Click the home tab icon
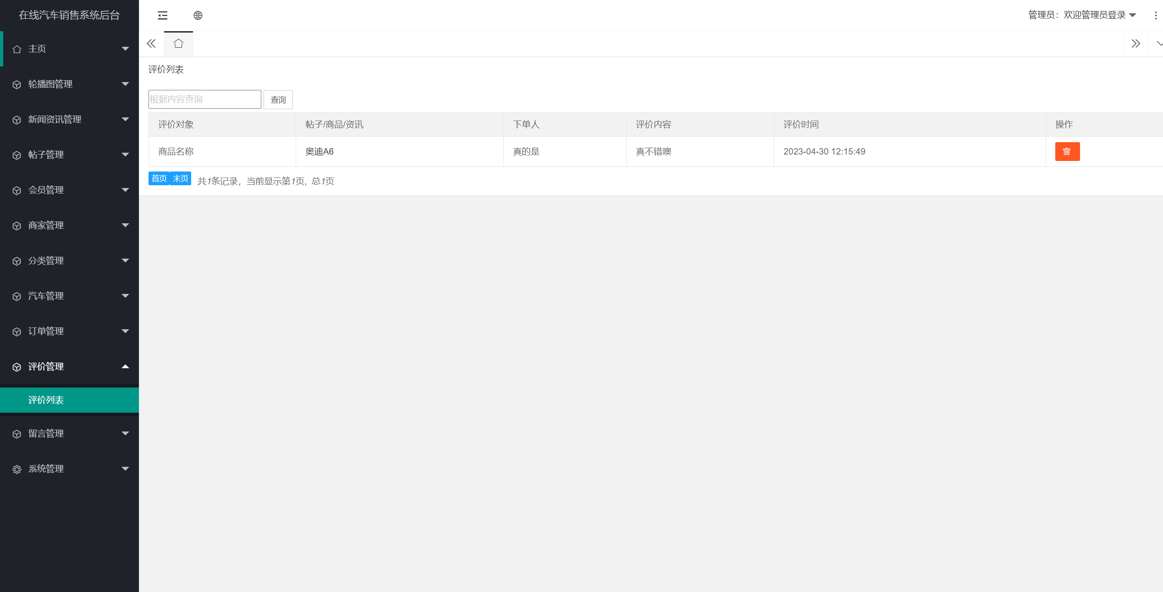This screenshot has width=1163, height=592. click(x=178, y=44)
